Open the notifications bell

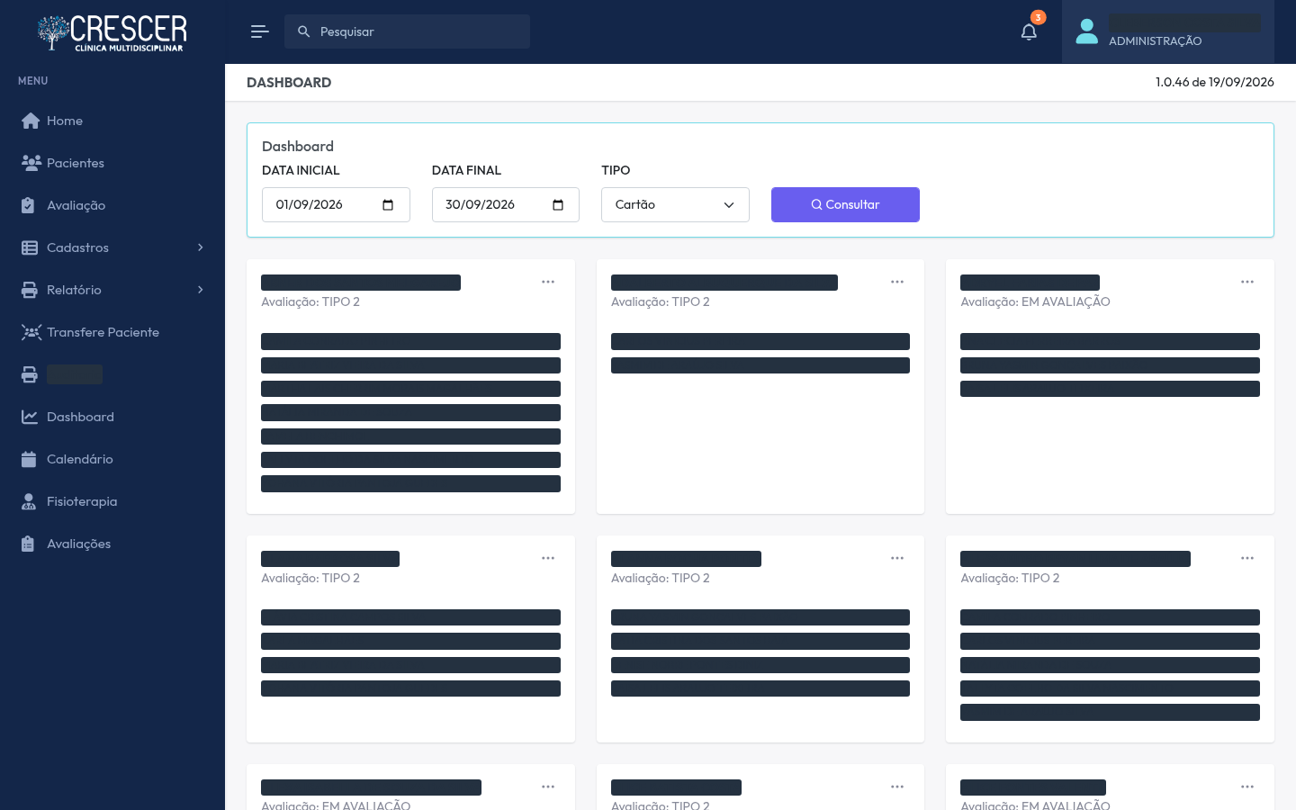pos(1029,31)
